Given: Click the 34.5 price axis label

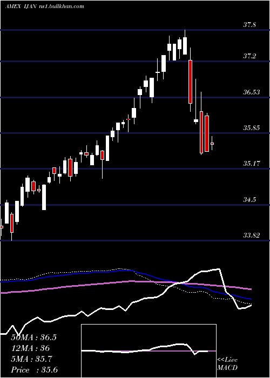Looking at the screenshot, I should 249,200.
